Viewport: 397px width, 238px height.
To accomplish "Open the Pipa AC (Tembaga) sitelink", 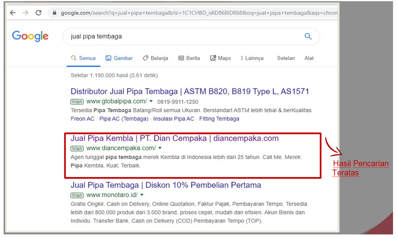I will [124, 119].
